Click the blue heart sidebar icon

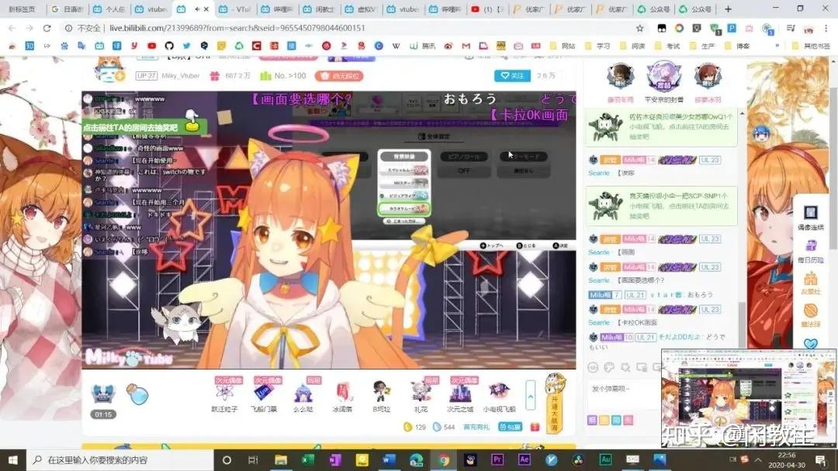pos(810,343)
